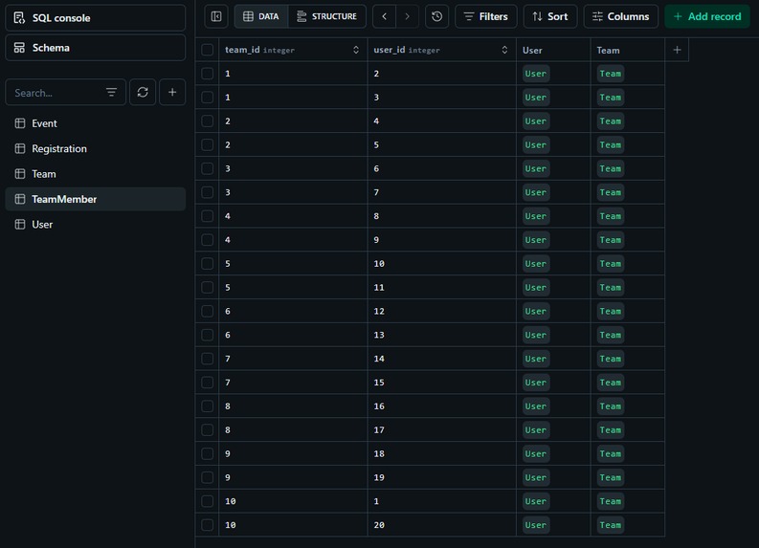This screenshot has width=759, height=548.
Task: Click the Event table icon
Action: [x=20, y=123]
